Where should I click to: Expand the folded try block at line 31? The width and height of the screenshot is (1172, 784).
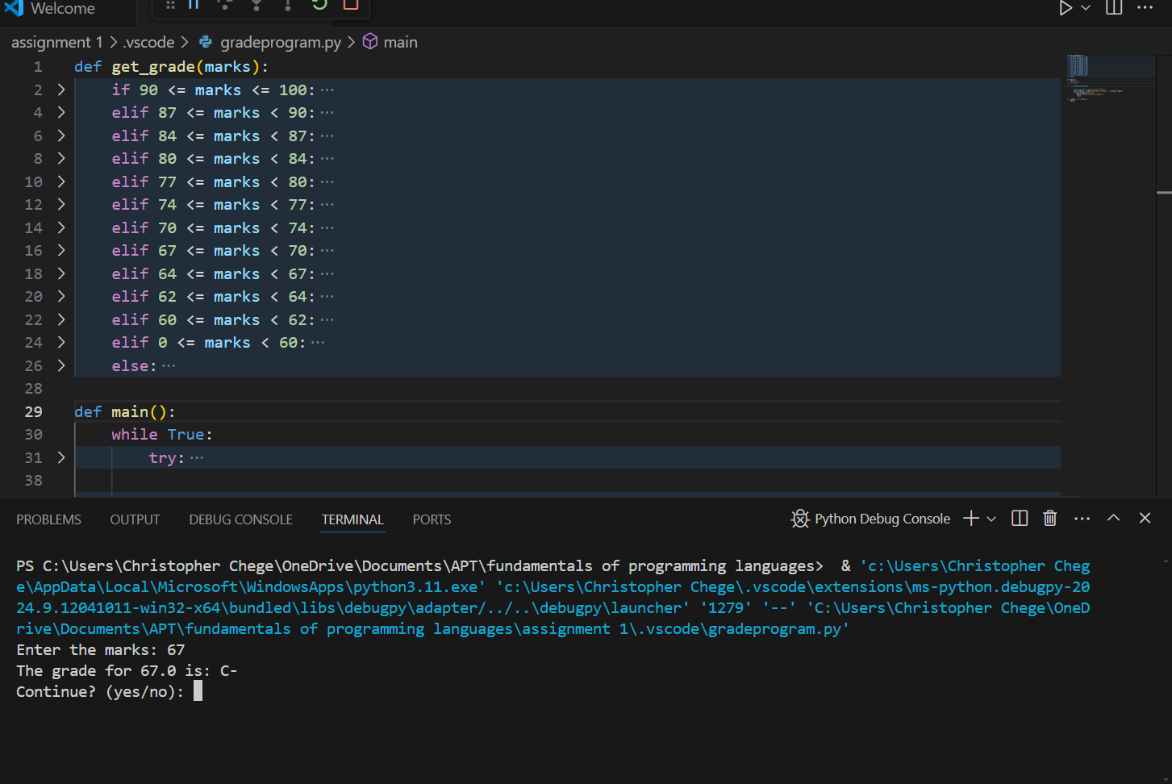[x=61, y=457]
